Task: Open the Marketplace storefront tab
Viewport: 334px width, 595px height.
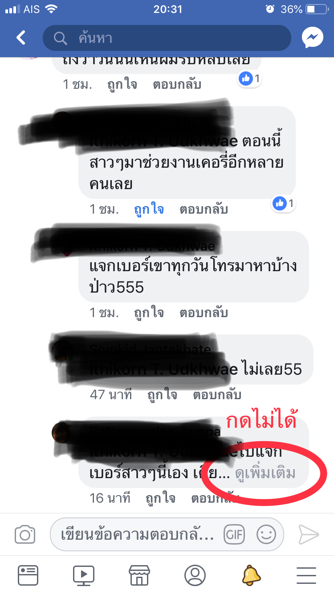Action: click(x=139, y=575)
